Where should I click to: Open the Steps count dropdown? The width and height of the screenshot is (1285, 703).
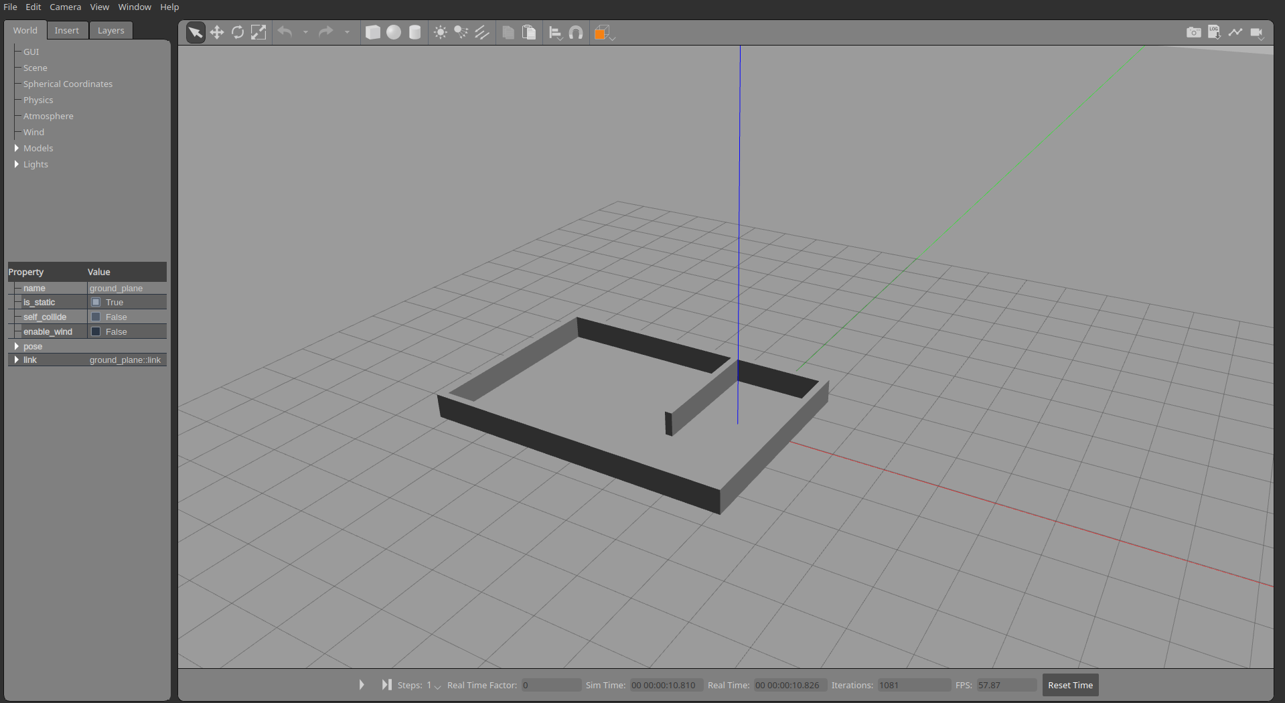click(x=434, y=686)
